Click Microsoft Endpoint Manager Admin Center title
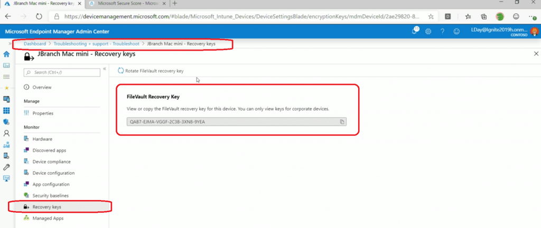This screenshot has width=541, height=228. click(x=57, y=32)
